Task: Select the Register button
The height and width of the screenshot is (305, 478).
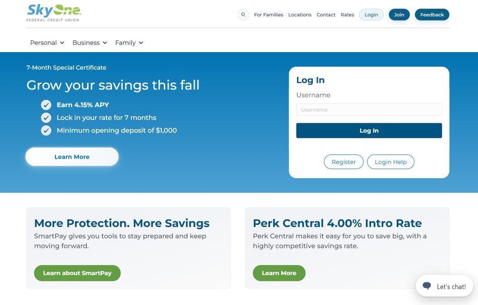Action: [x=343, y=162]
